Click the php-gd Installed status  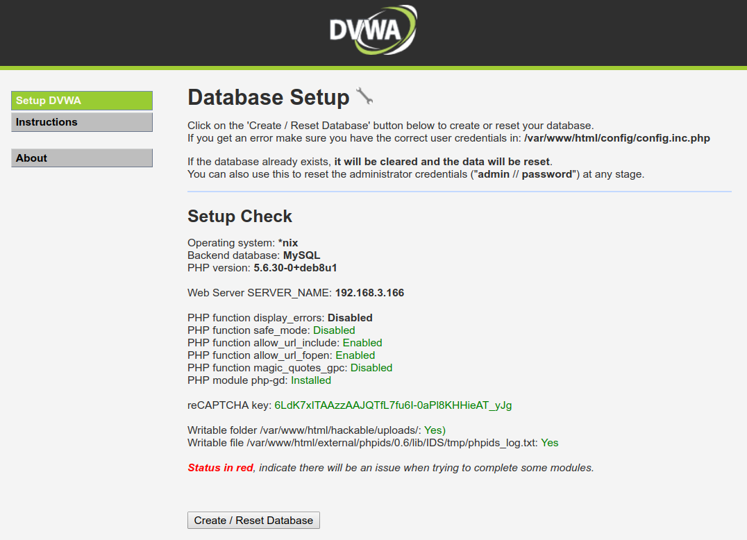(x=310, y=380)
